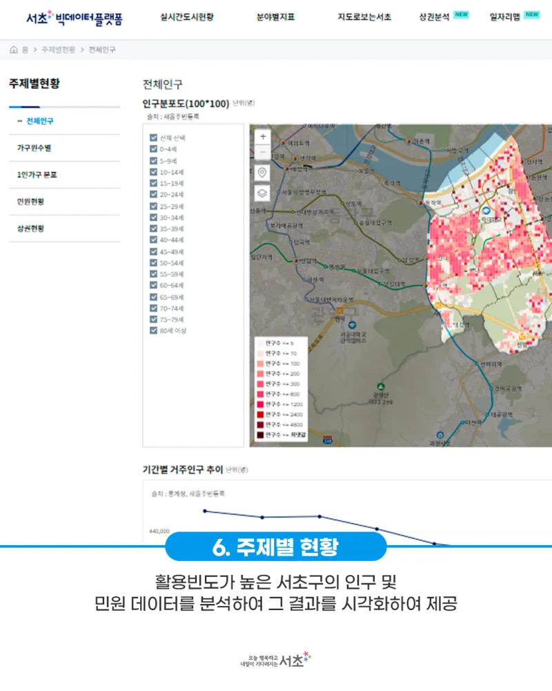
Task: Click the home icon in breadcrumb
Action: (14, 50)
